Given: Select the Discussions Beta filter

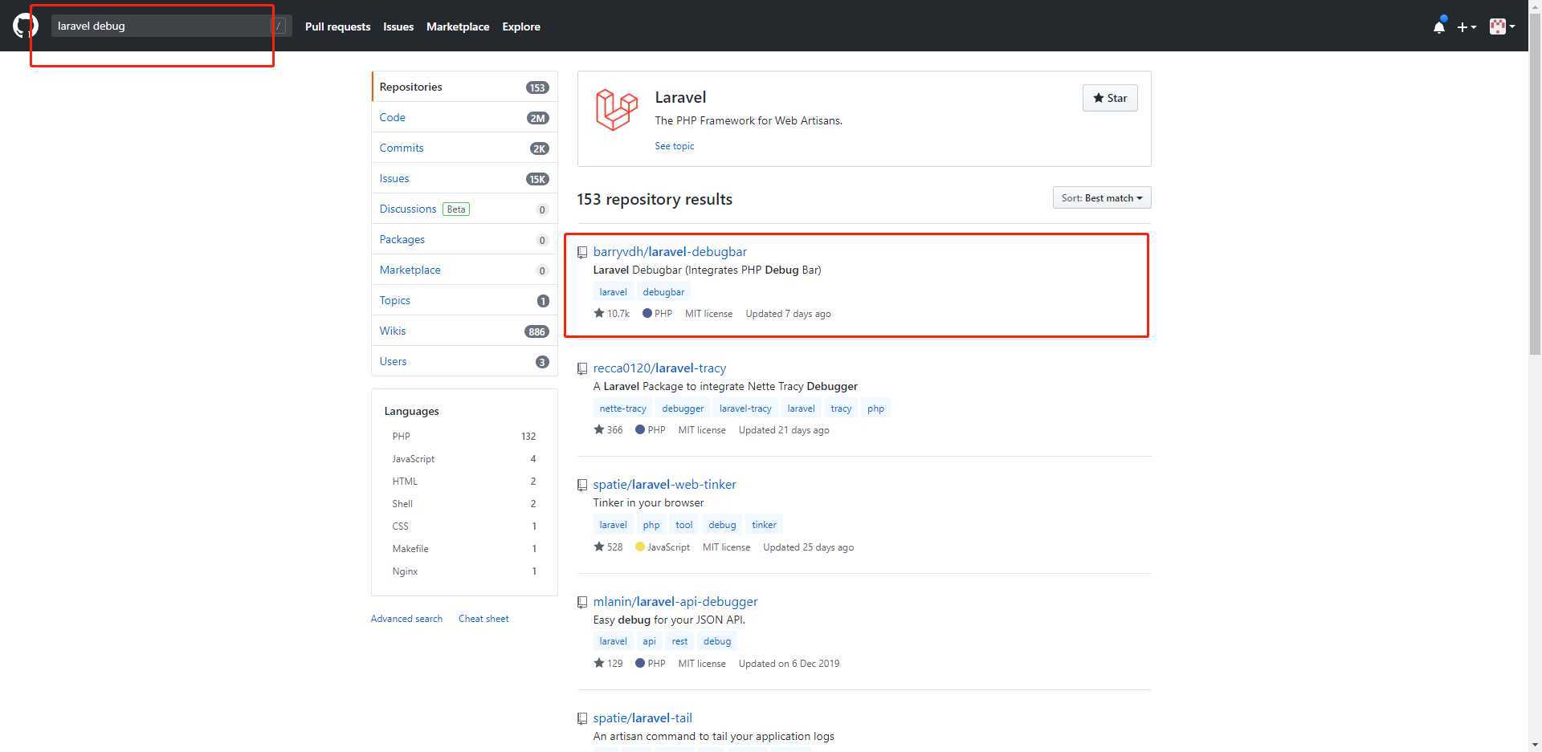Looking at the screenshot, I should click(x=464, y=209).
